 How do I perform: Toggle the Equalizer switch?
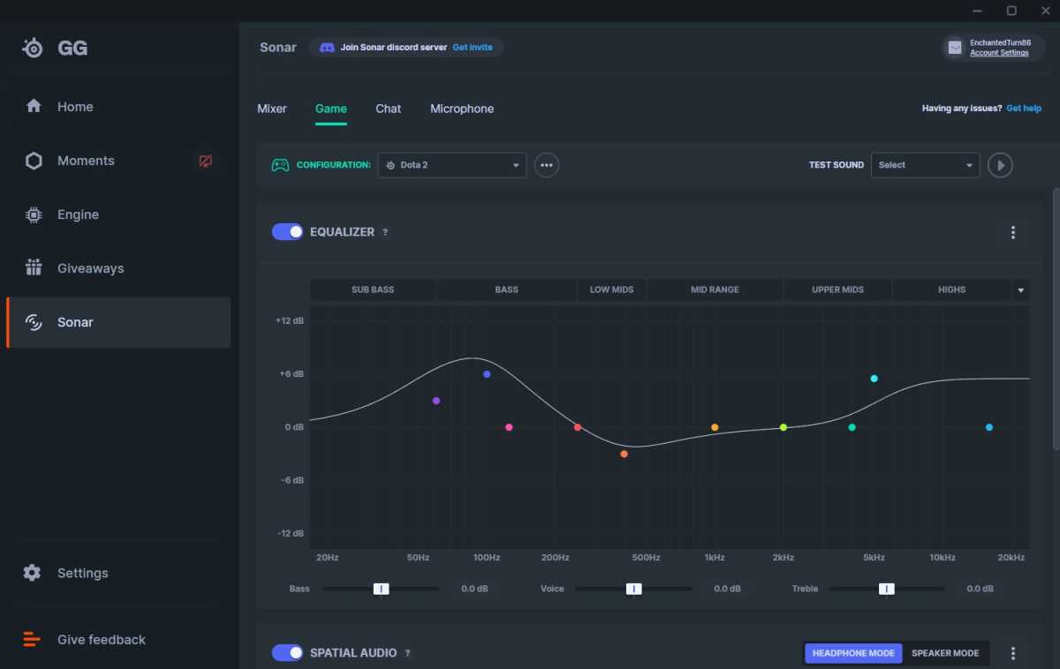tap(287, 231)
